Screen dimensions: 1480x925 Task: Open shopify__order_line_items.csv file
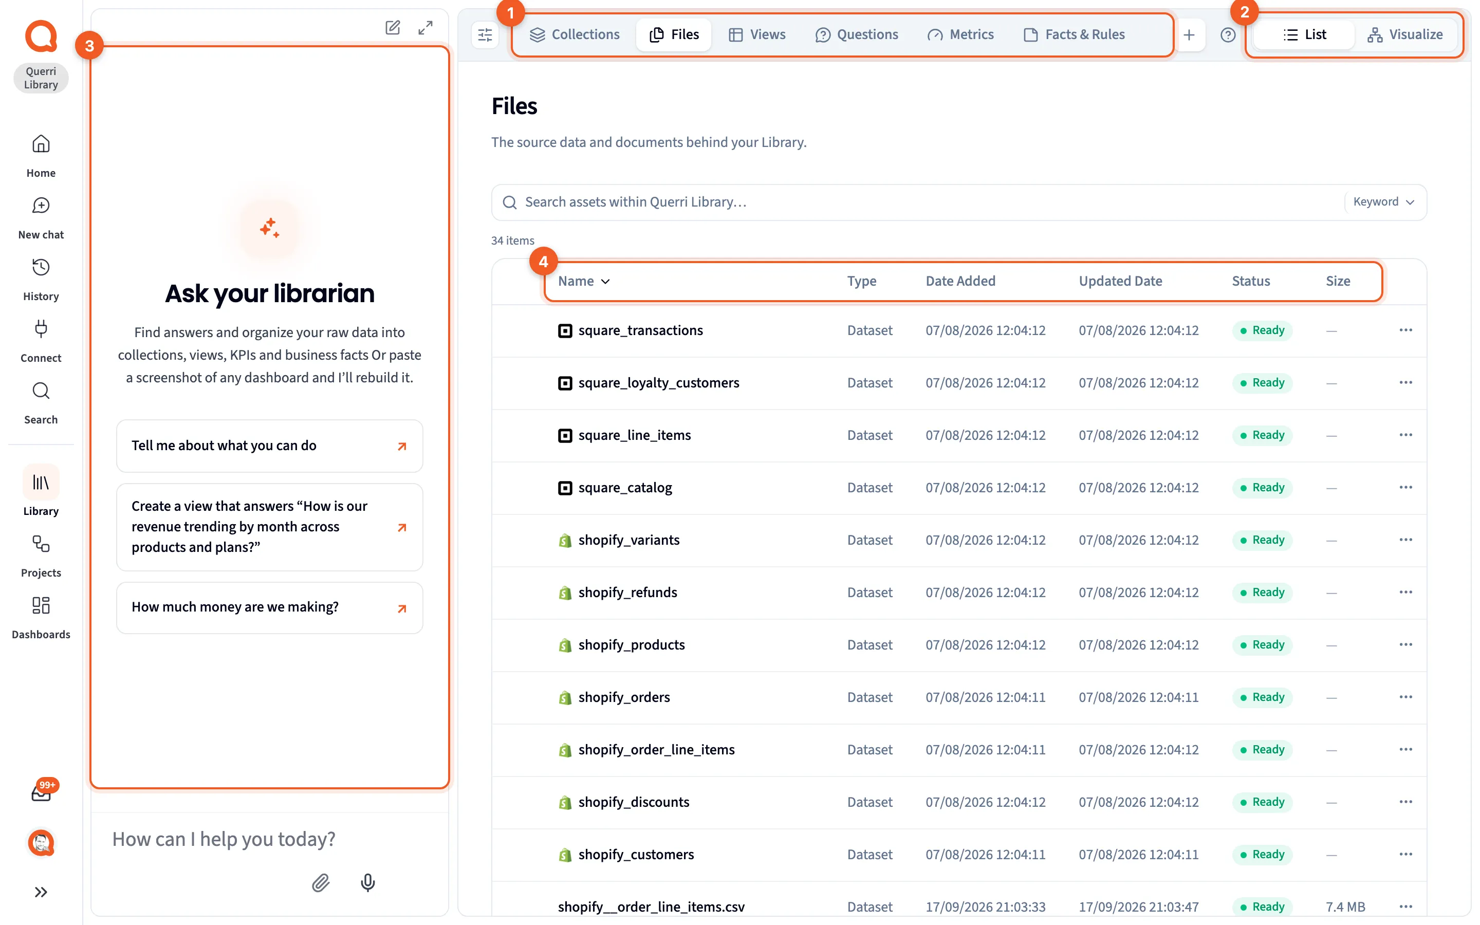pos(651,906)
